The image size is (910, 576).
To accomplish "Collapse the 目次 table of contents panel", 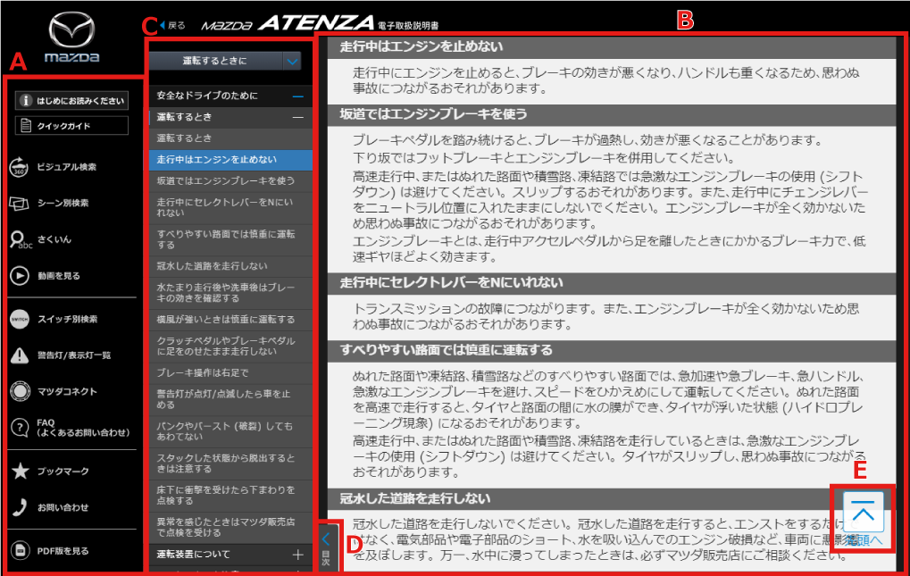I will pyautogui.click(x=326, y=545).
